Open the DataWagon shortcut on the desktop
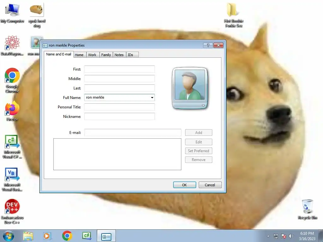Viewport: 323px width, 242px height. [12, 45]
